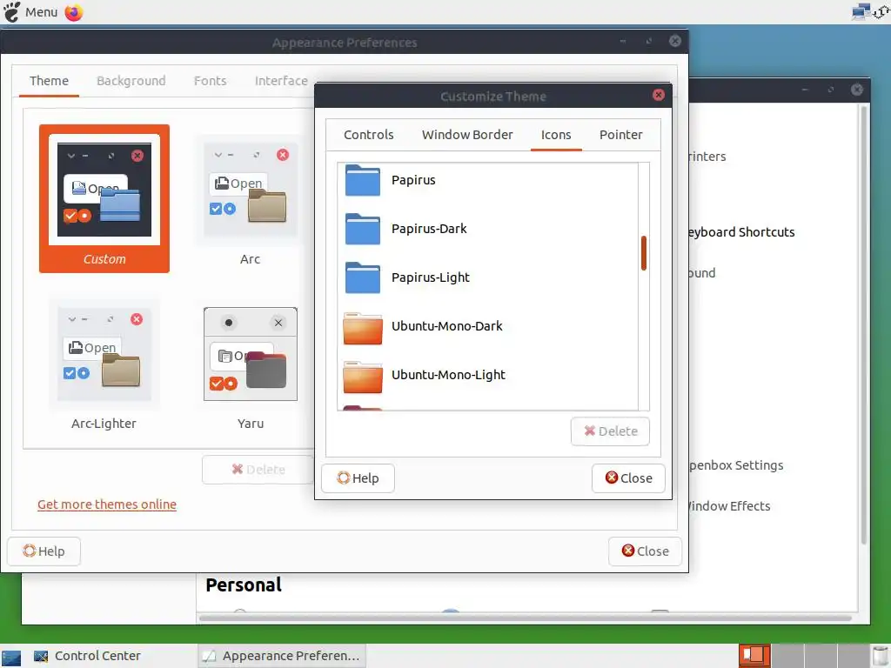Open the Pointer tab

pos(620,135)
